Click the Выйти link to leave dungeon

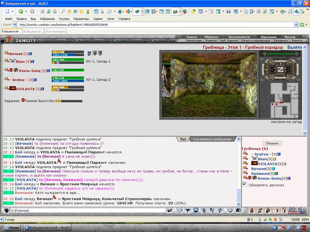click(x=294, y=47)
